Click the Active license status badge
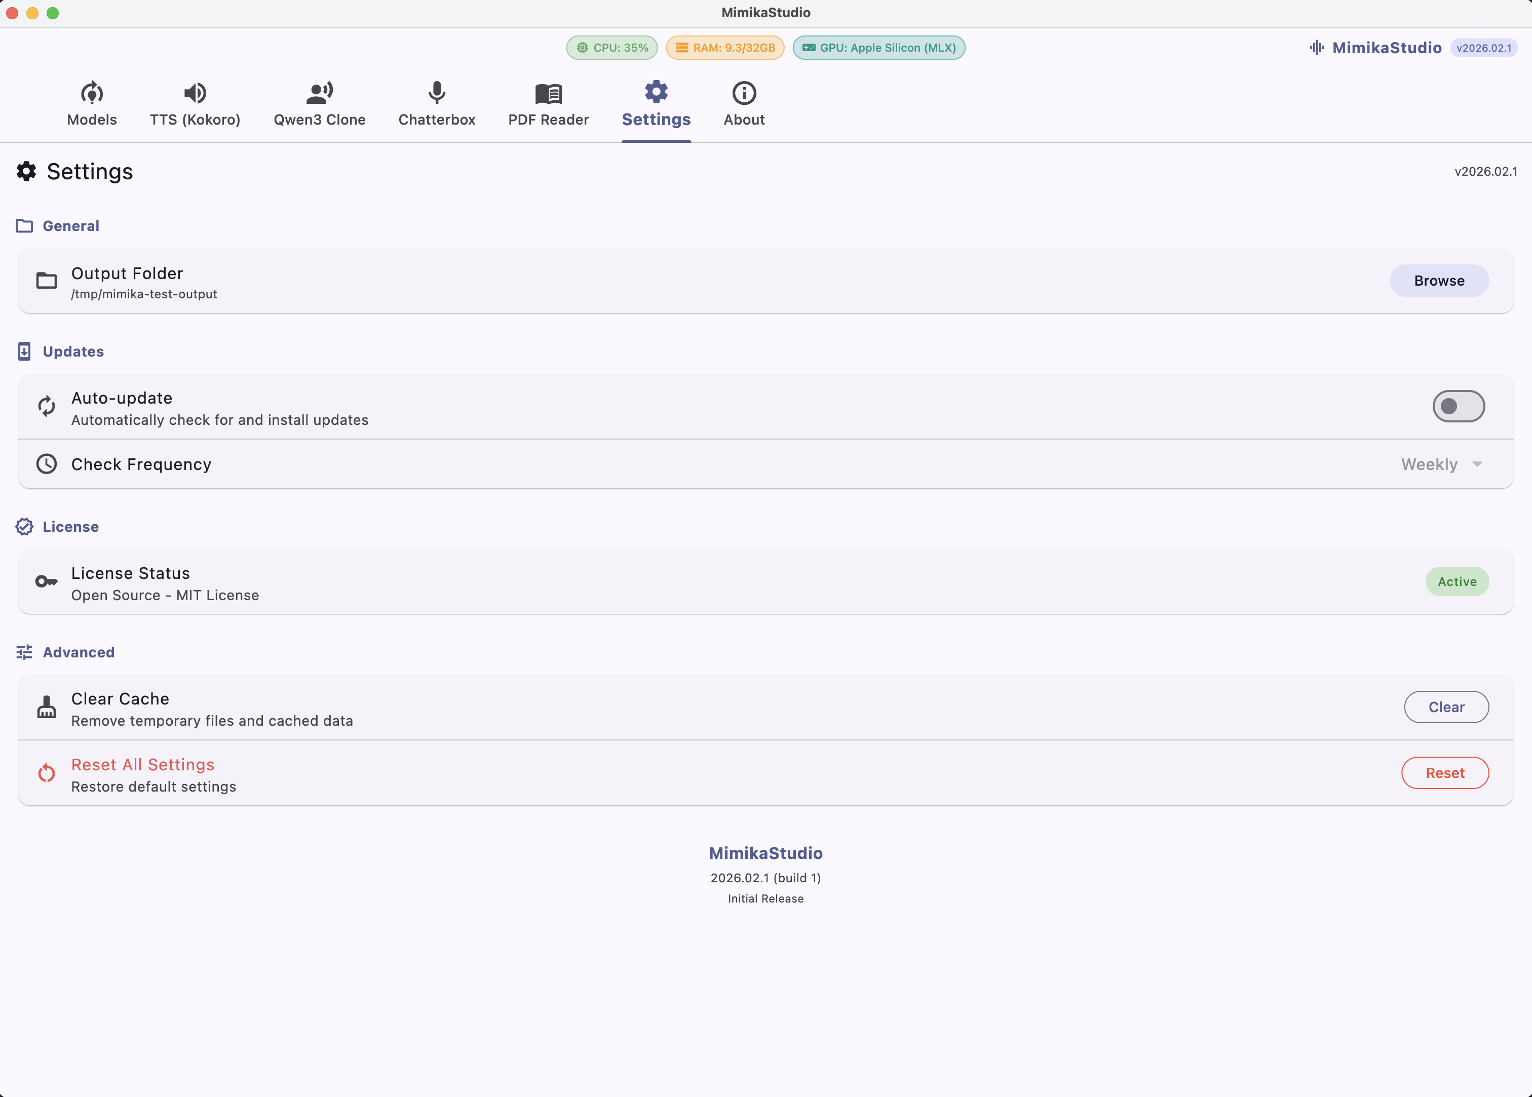 [x=1457, y=581]
